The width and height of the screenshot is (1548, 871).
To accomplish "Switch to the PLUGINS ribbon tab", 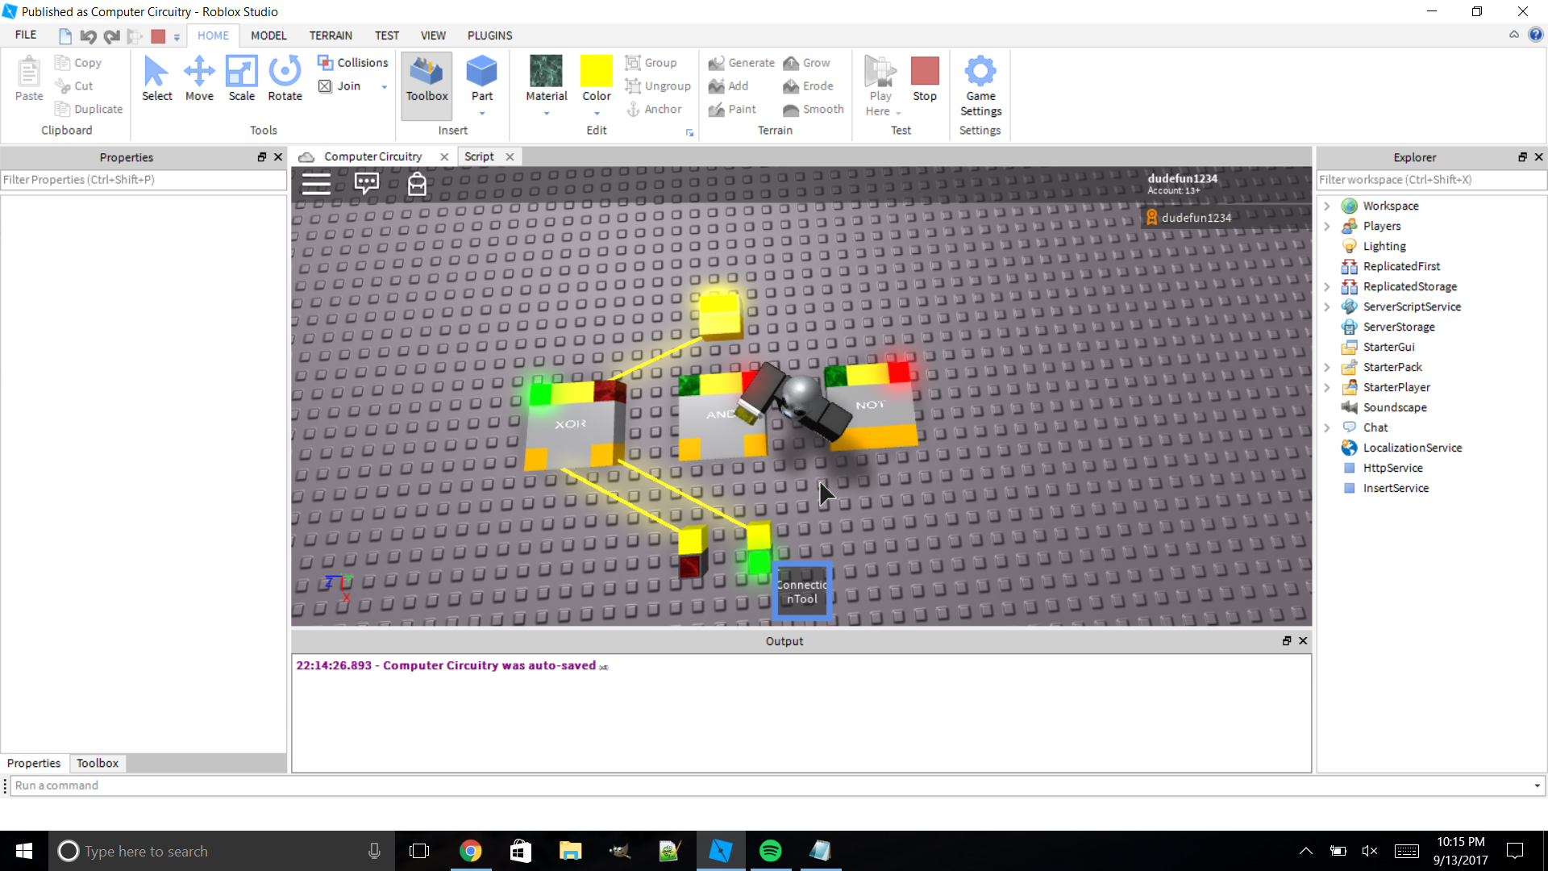I will tap(489, 35).
